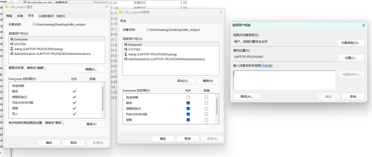Screen dimensions: 372x157
Task: Uncheck the 允许 checkbox for 读取和执行
Action: (x=188, y=108)
